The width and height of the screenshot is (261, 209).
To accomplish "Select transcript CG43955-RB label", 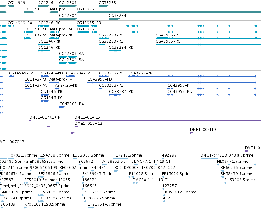I will (x=89, y=23).
